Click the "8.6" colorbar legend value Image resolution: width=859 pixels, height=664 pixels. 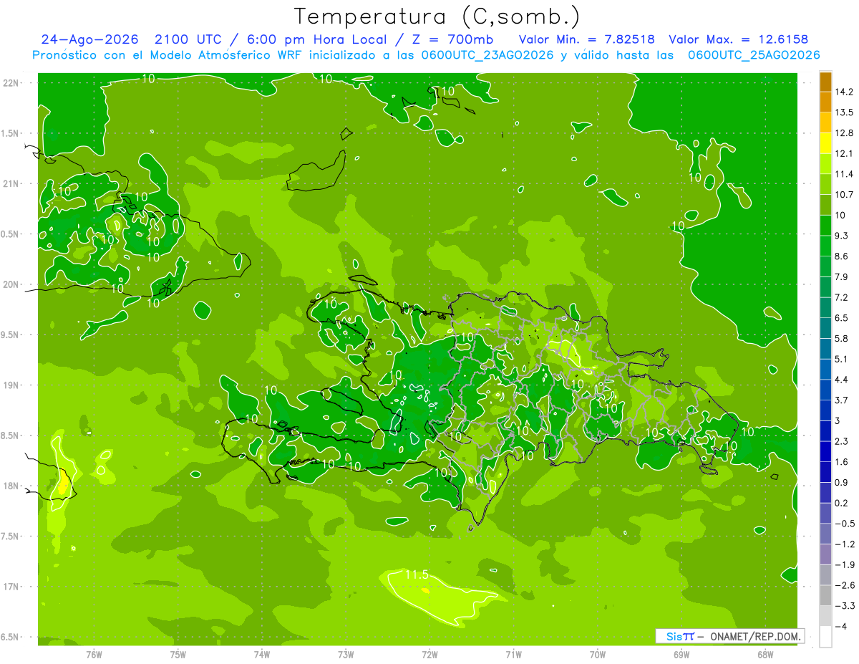(x=842, y=256)
